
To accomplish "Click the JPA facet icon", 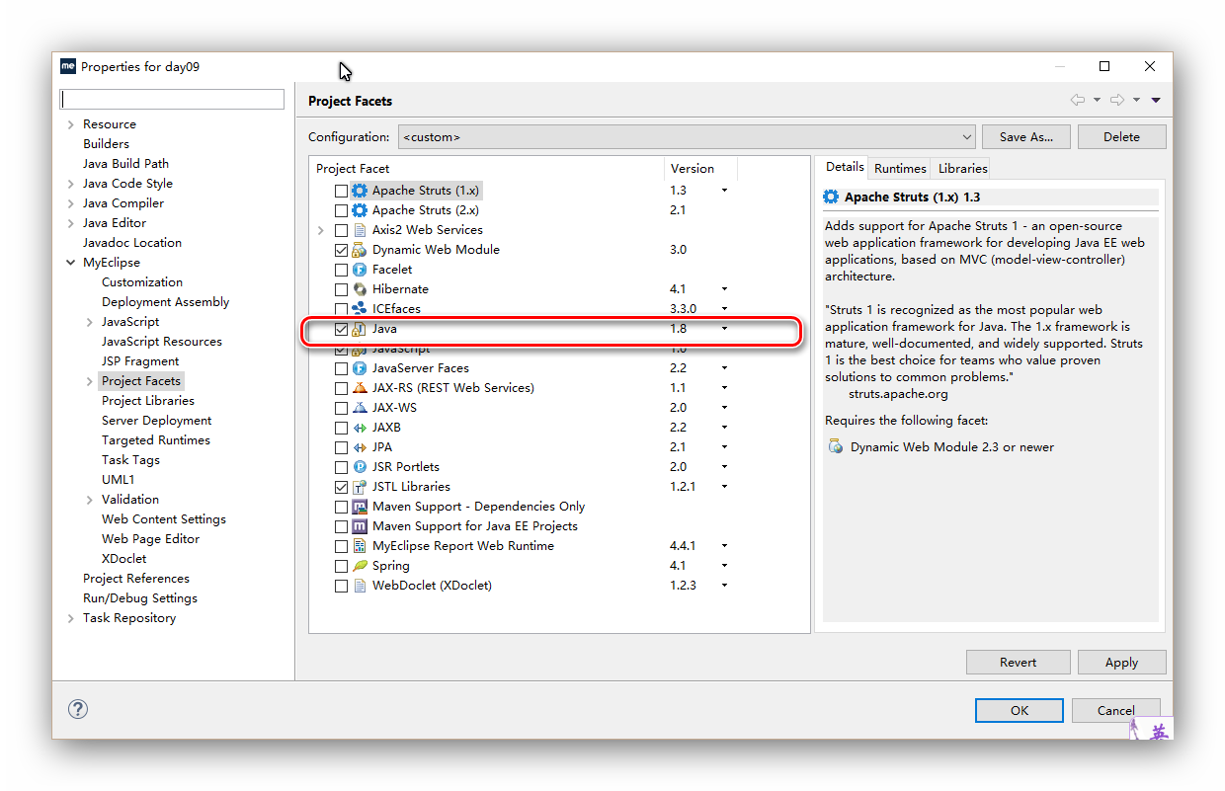I will [x=360, y=447].
